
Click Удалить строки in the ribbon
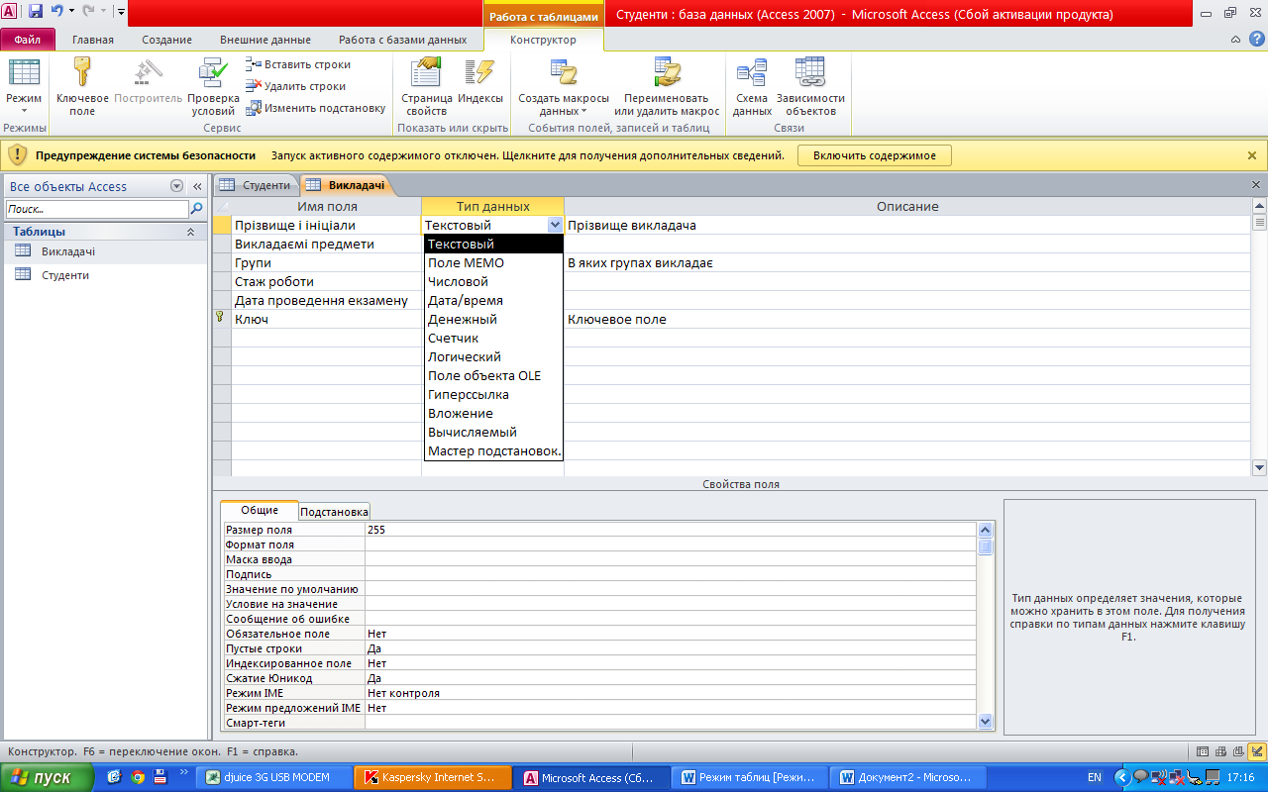pos(296,86)
